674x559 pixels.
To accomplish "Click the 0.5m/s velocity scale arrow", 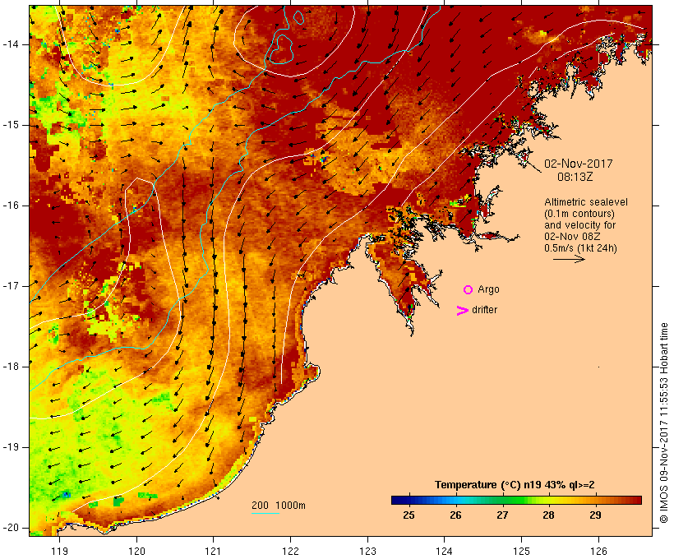I will [569, 259].
